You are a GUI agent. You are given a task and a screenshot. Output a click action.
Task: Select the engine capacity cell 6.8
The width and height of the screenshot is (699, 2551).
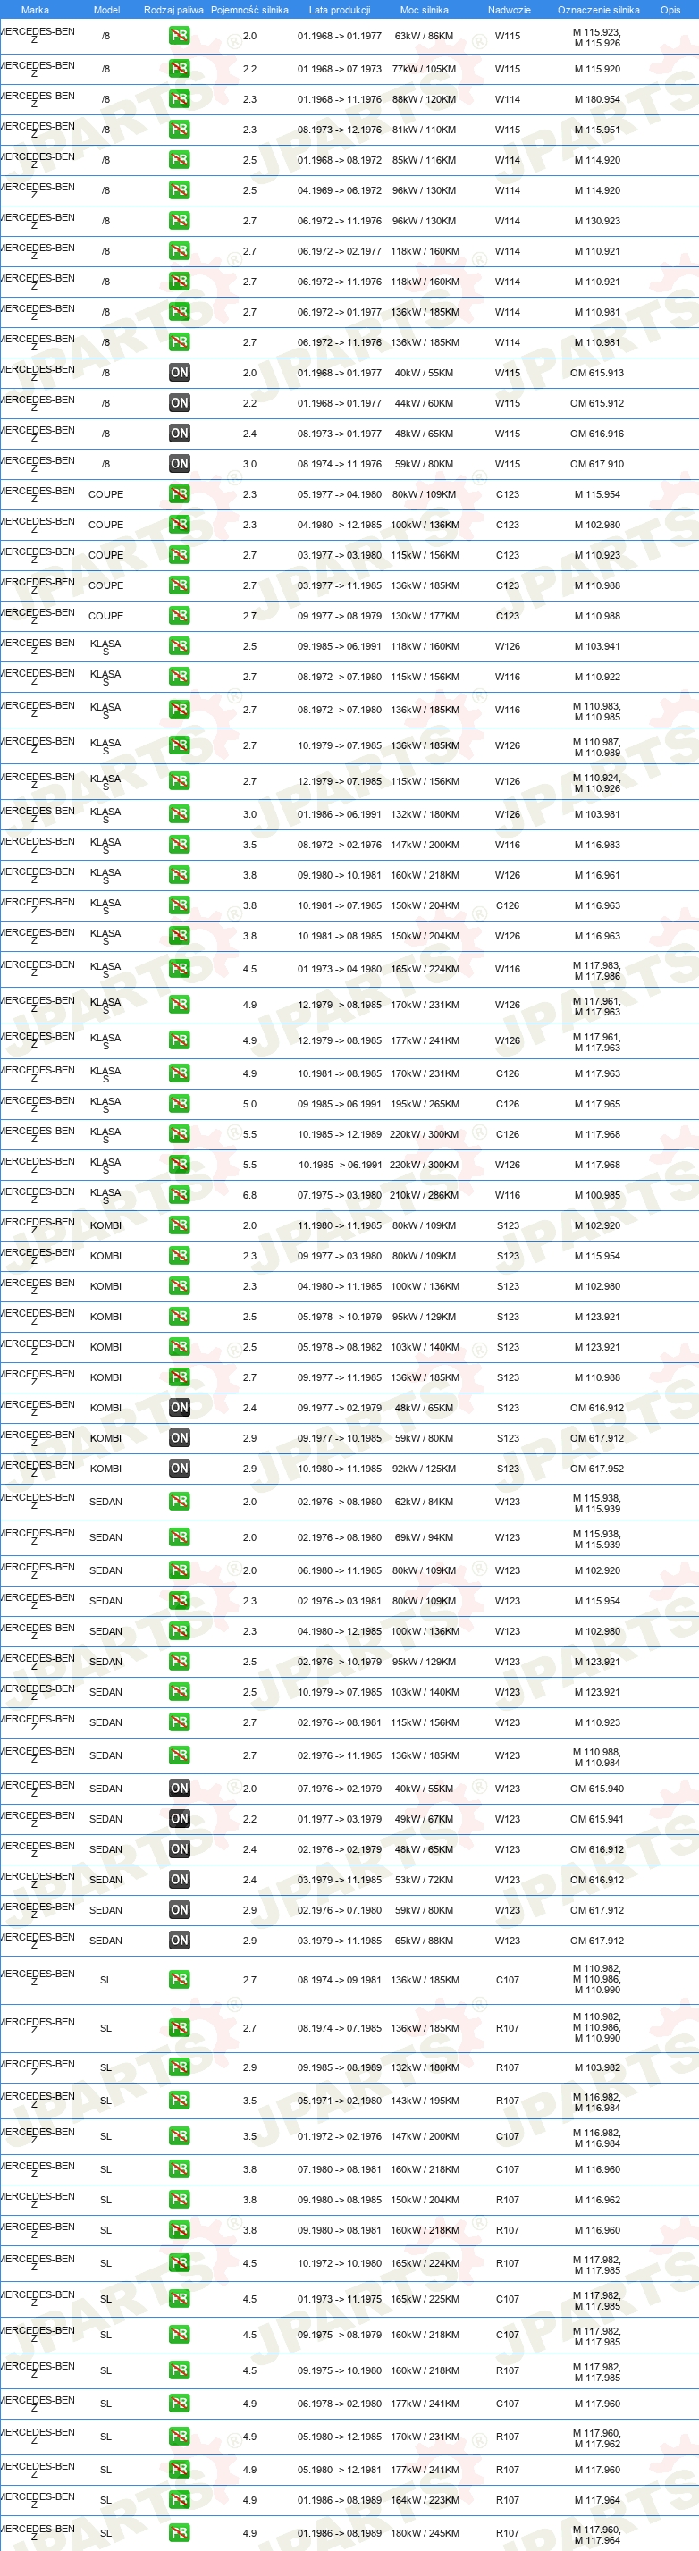[249, 1195]
